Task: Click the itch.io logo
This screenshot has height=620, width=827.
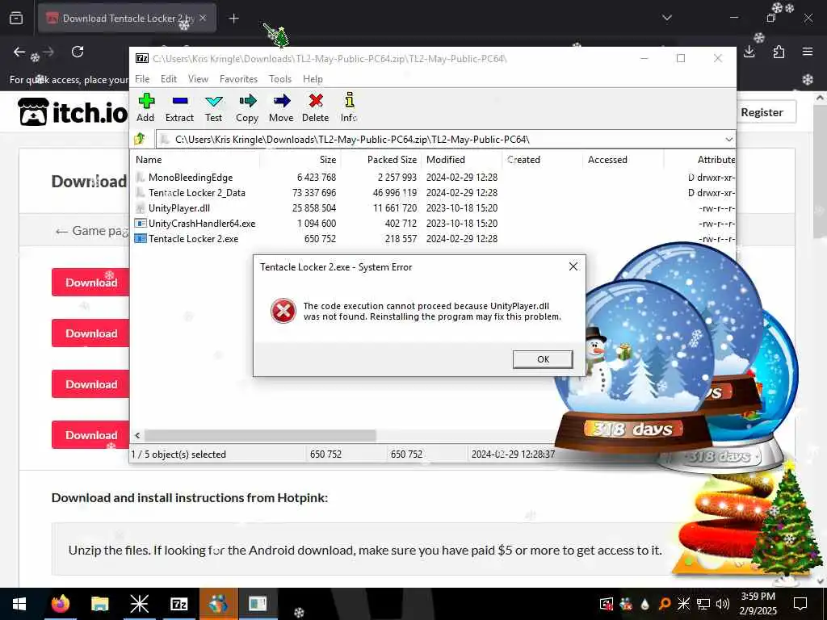Action: (x=73, y=111)
